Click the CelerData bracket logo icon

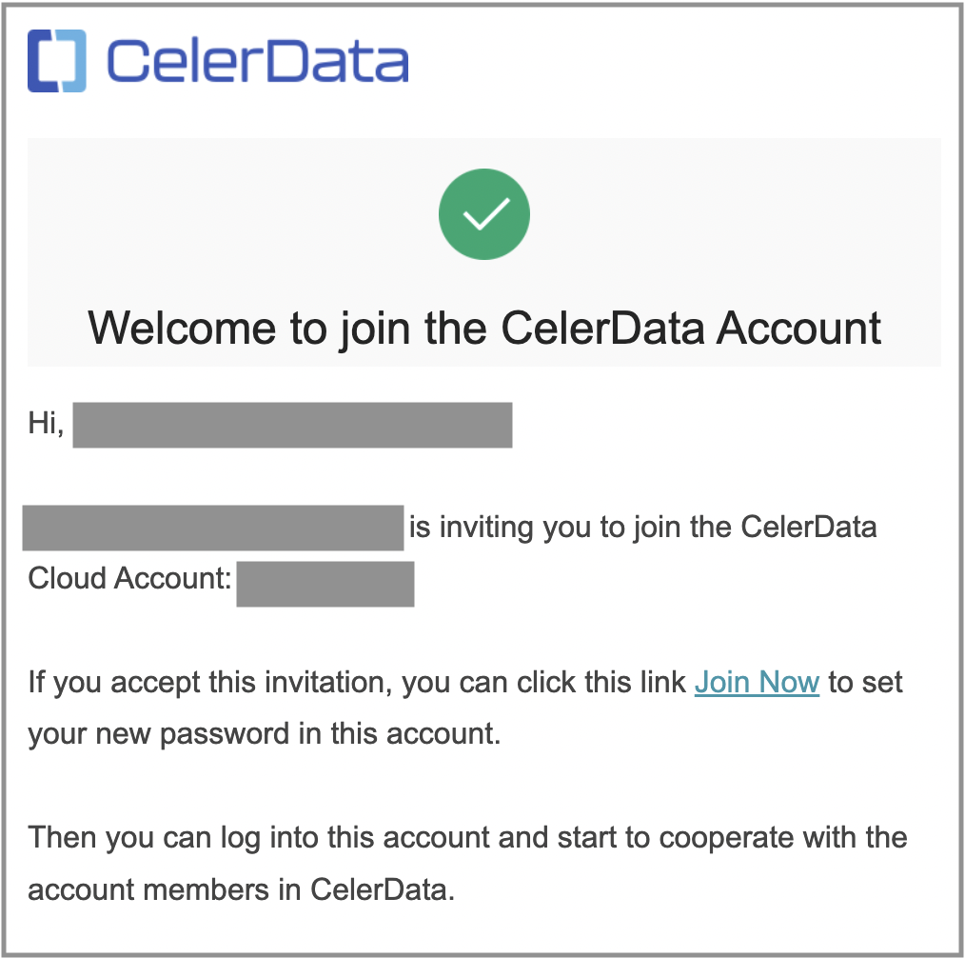(x=57, y=61)
